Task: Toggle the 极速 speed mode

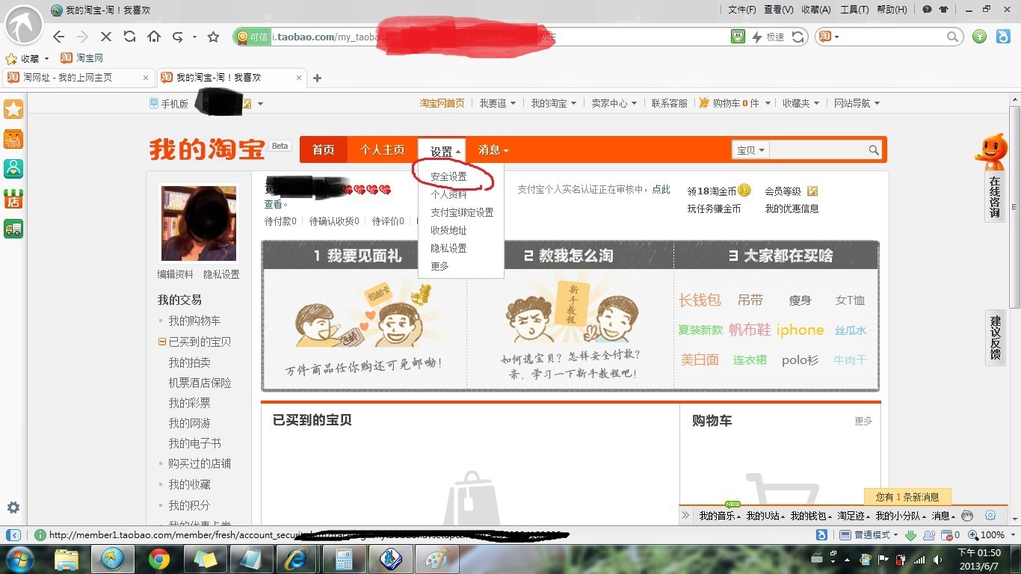Action: [768, 37]
